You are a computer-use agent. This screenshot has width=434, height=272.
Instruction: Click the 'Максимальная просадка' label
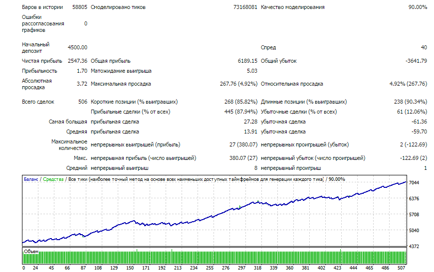121,84
